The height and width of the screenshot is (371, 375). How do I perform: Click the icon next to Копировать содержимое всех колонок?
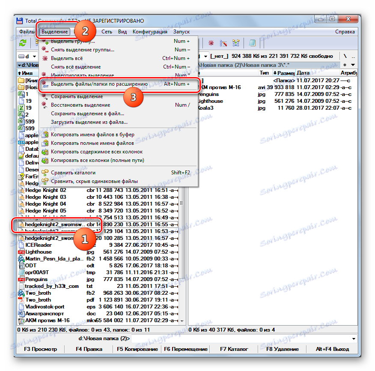tap(45, 152)
